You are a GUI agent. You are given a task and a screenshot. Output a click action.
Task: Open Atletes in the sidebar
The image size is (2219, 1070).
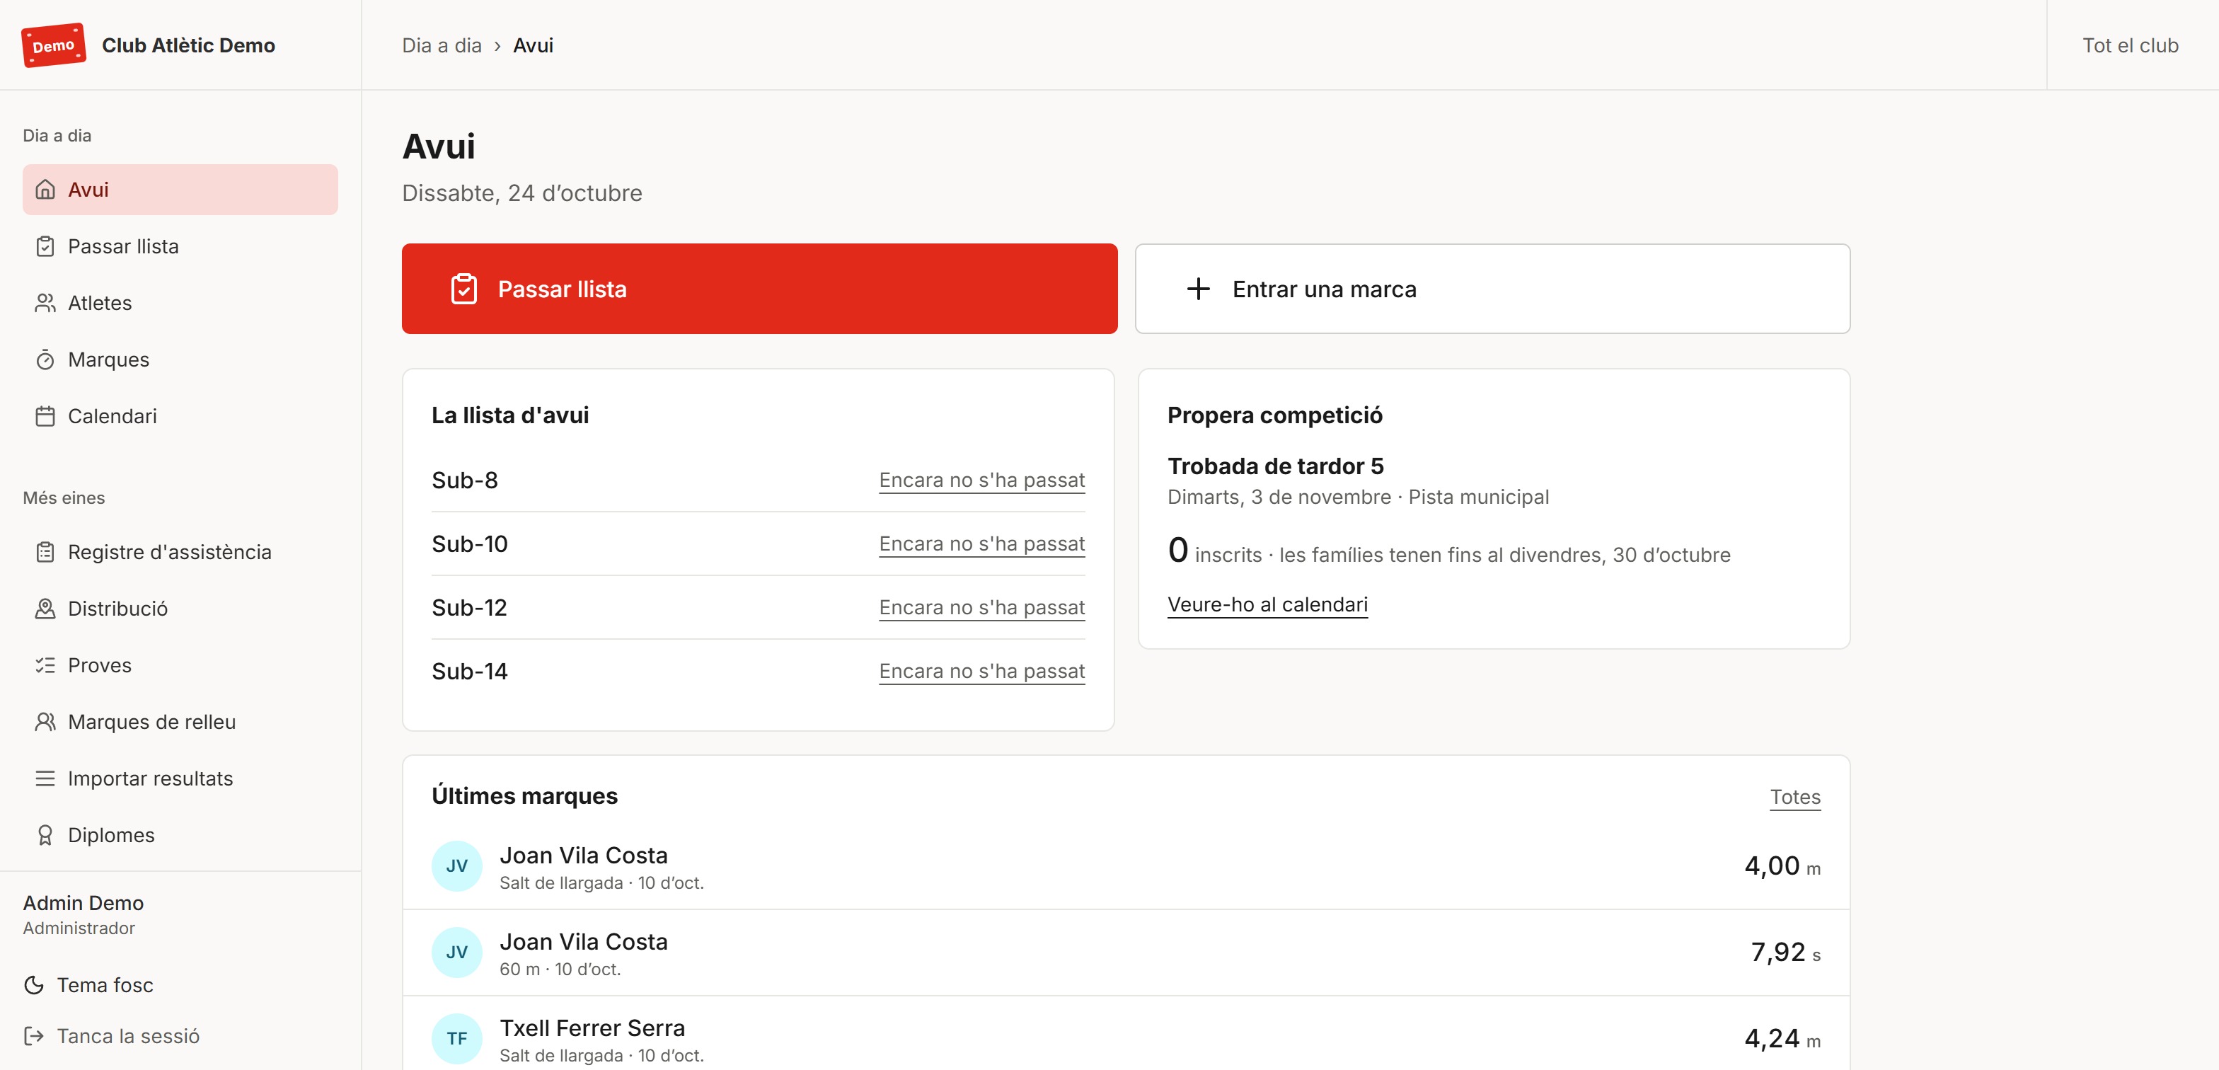[x=180, y=304]
